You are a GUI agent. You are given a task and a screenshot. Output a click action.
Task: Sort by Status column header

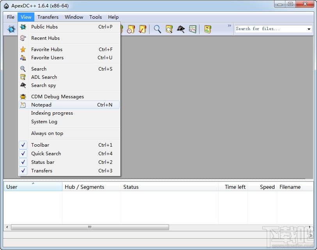169,186
